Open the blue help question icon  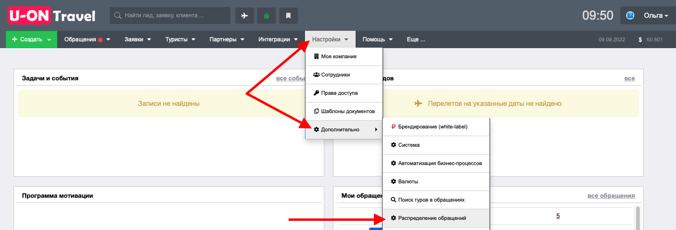click(630, 15)
